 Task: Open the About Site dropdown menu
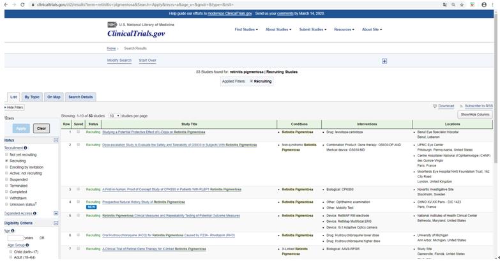372,29
